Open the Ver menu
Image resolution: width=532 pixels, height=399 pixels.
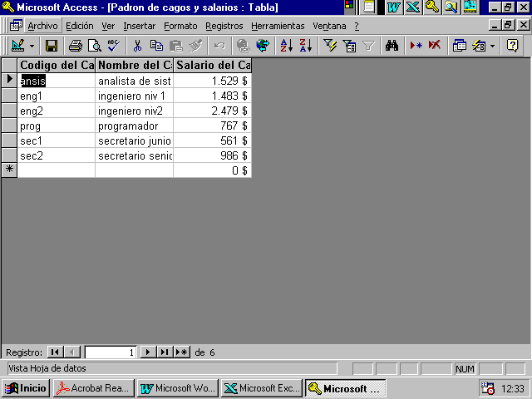108,26
